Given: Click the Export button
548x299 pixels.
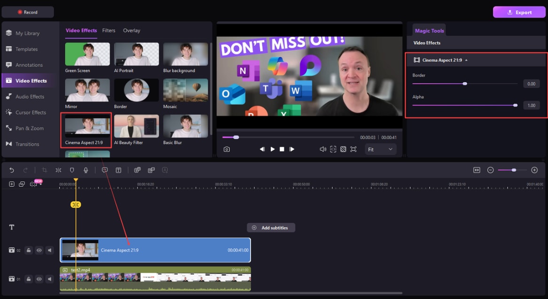Looking at the screenshot, I should (x=519, y=12).
